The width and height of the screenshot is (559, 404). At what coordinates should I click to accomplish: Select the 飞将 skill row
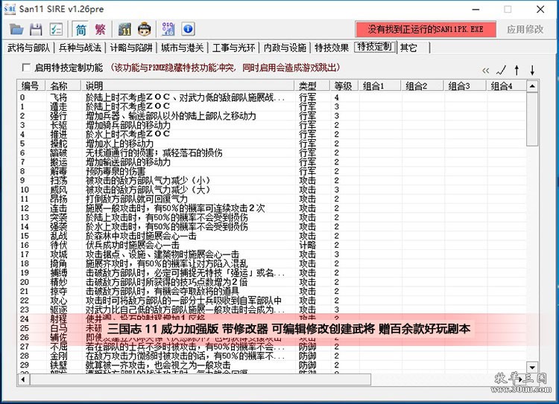272,97
